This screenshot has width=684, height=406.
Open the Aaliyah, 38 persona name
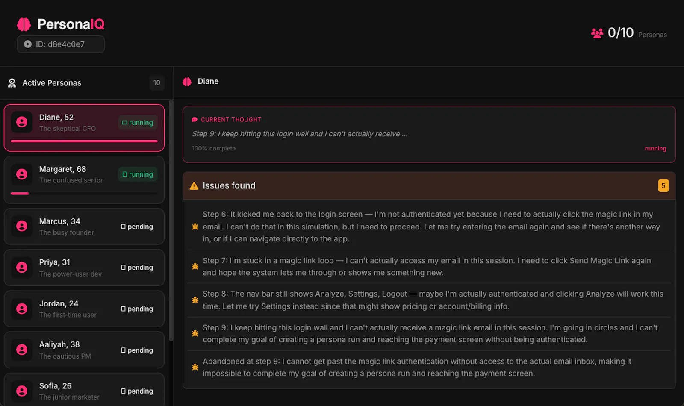point(59,344)
